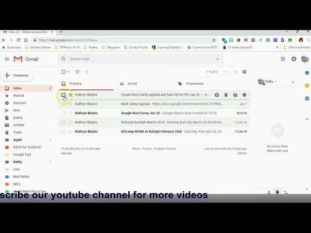Open the More options three-dot menu
The height and width of the screenshot is (233, 311).
[x=86, y=72]
